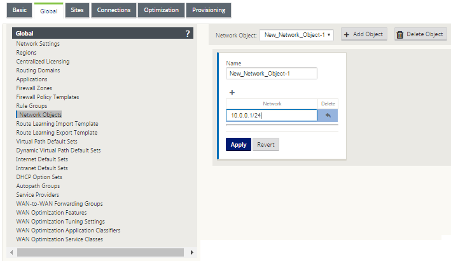Open the Connections tab
Viewport: 451px width, 261px height.
114,10
